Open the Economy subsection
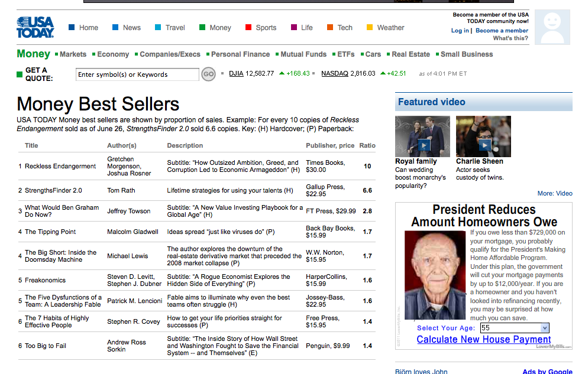The image size is (585, 374). (x=113, y=54)
